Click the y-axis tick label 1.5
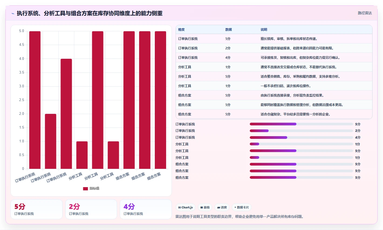Viewport: 383px width, 230px height. point(22,128)
